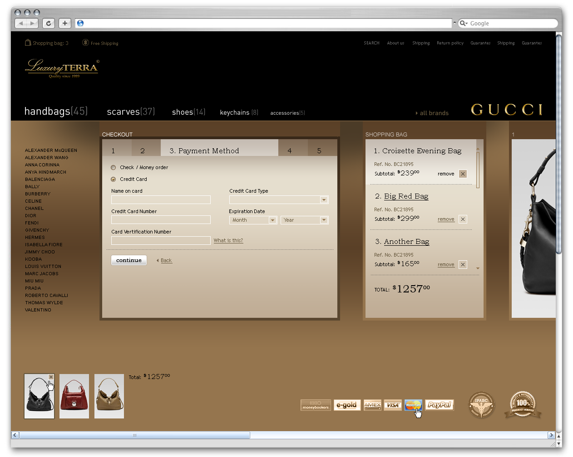
Task: Open the shopping bag icon at top
Action: (28, 43)
